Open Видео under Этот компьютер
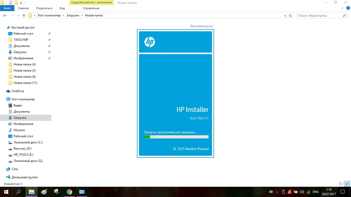Image resolution: width=351 pixels, height=197 pixels. click(x=18, y=105)
